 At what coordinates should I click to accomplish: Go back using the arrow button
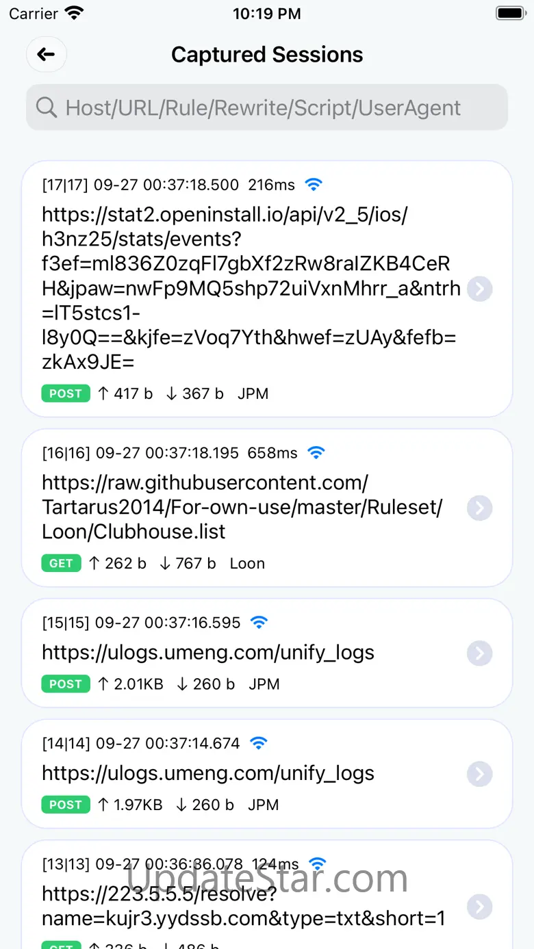[x=46, y=54]
